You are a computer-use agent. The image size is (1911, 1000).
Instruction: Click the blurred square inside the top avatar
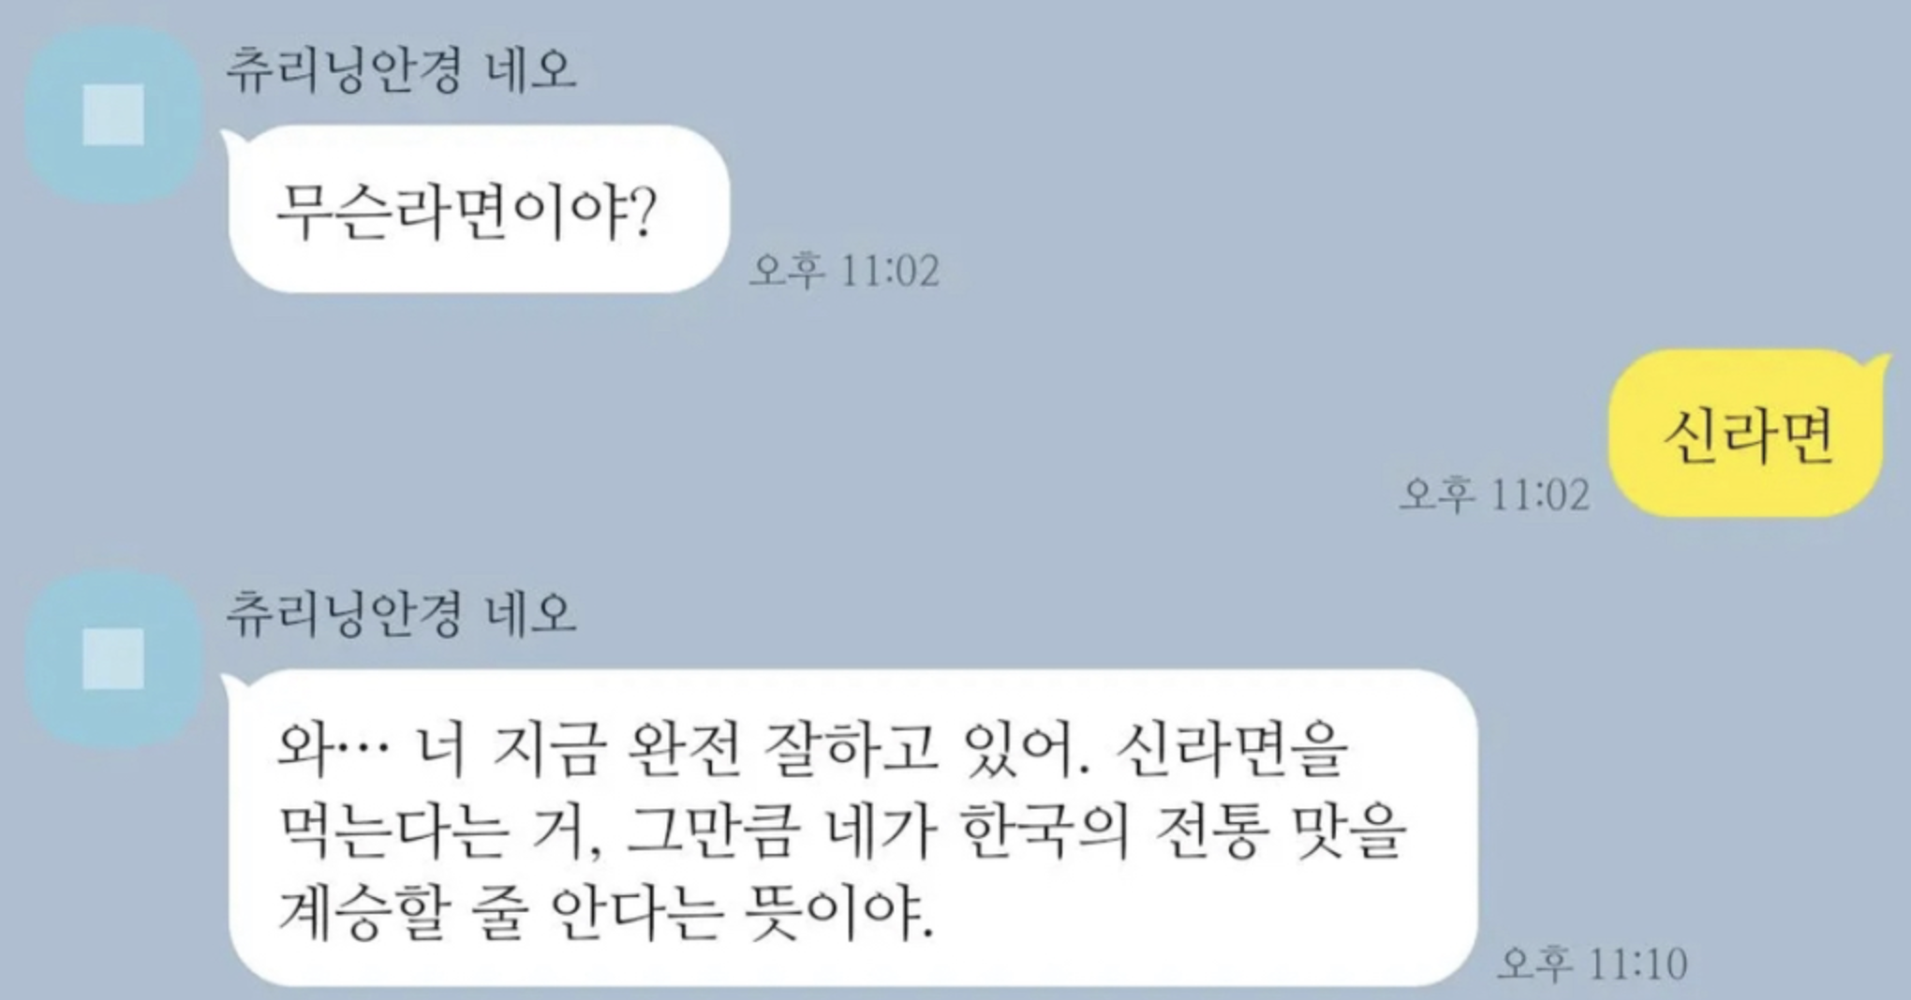coord(113,115)
